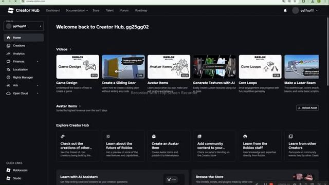Open the Talent nav item

109,10
